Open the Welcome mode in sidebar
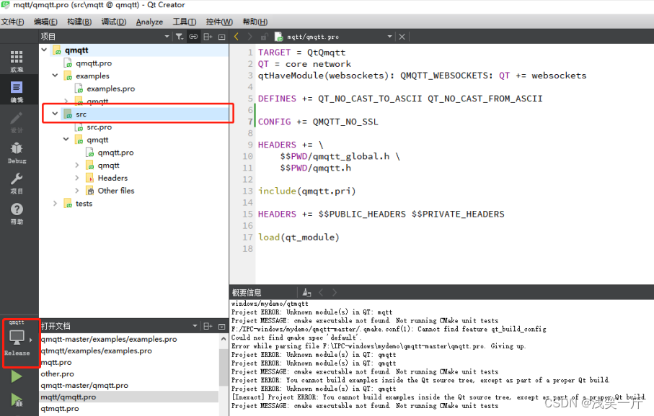The width and height of the screenshot is (654, 416). point(17,60)
